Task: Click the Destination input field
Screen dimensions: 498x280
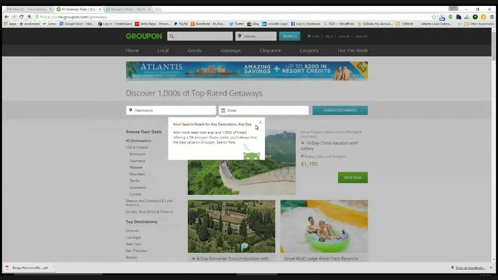Action: [171, 110]
